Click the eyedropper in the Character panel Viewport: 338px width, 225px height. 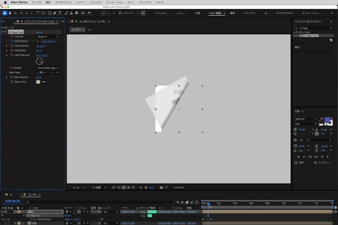pyautogui.click(x=321, y=119)
